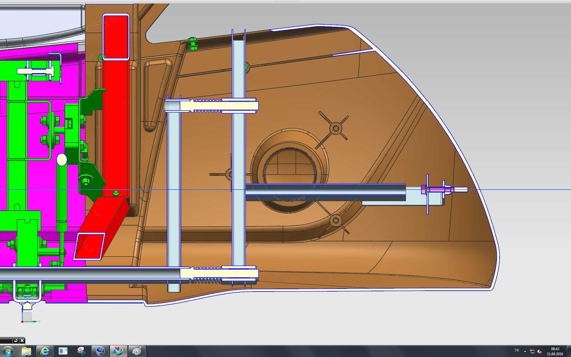Viewport: 571px width, 357px height.
Task: Open the Snipping Tool from the taskbar
Action: pos(81,351)
